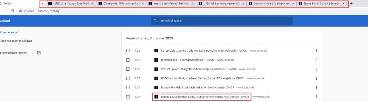The height and width of the screenshot is (102, 368).
Task: Close the Verlauf tab
Action: (43, 4)
